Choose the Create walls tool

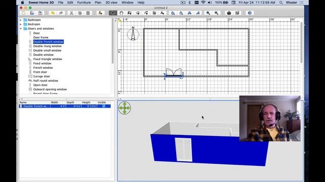129,13
